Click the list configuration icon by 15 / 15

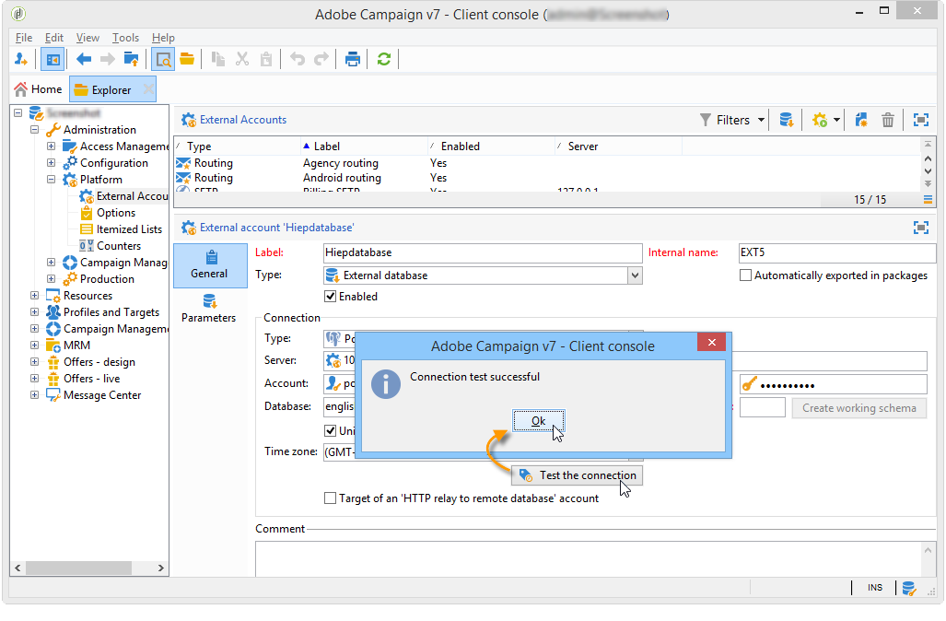point(928,200)
